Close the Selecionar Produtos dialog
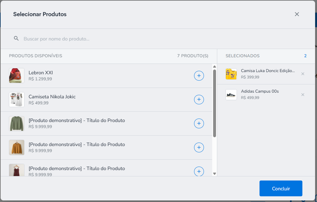 click(297, 14)
